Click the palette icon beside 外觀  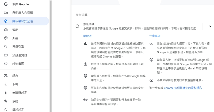click(x=6, y=38)
